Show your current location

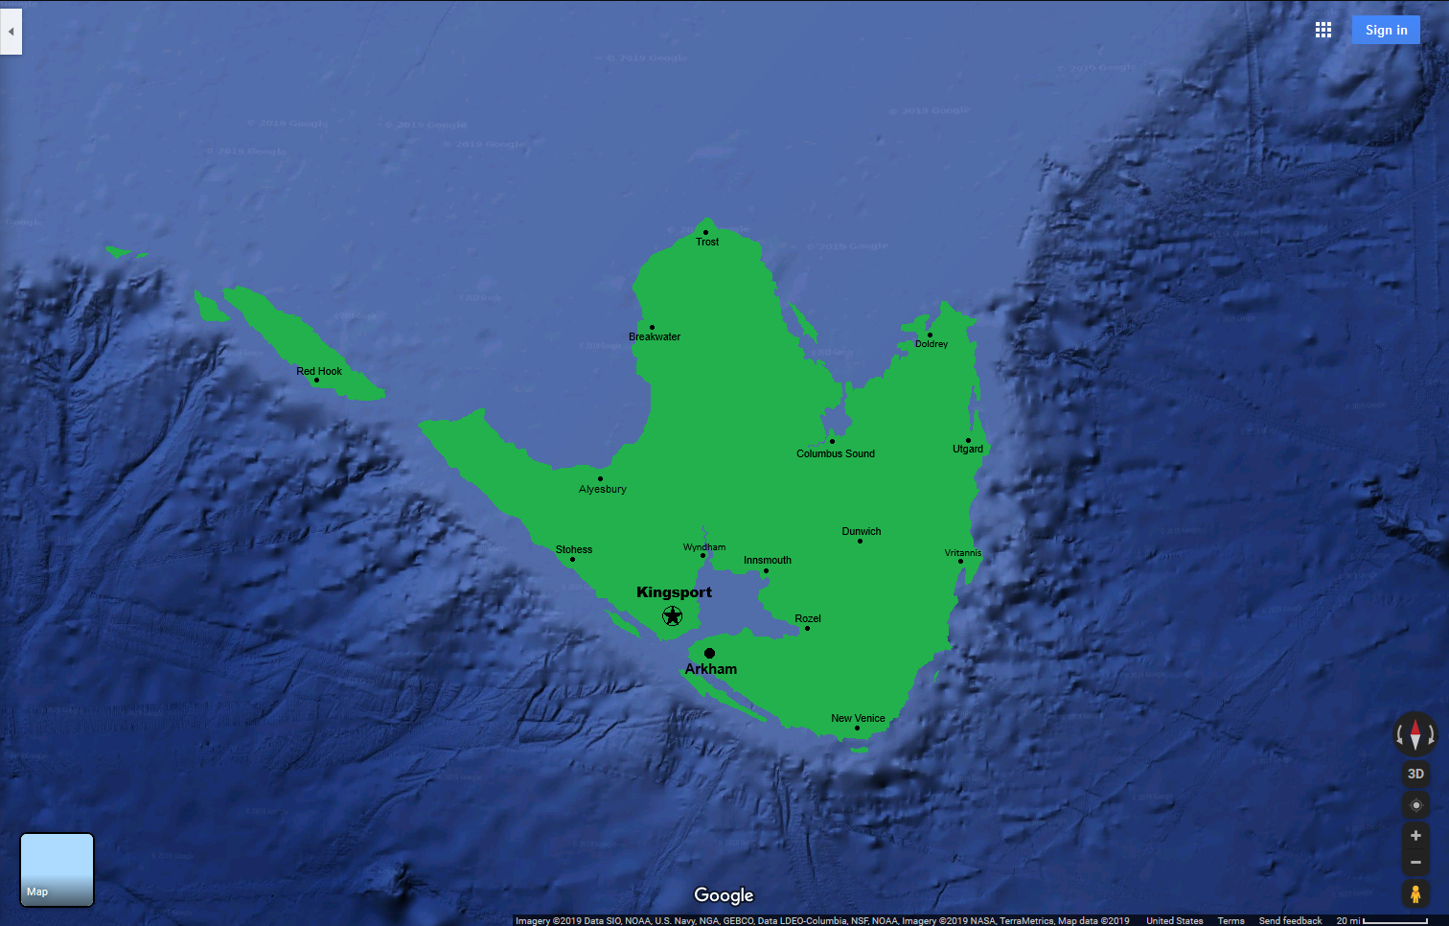(1415, 805)
